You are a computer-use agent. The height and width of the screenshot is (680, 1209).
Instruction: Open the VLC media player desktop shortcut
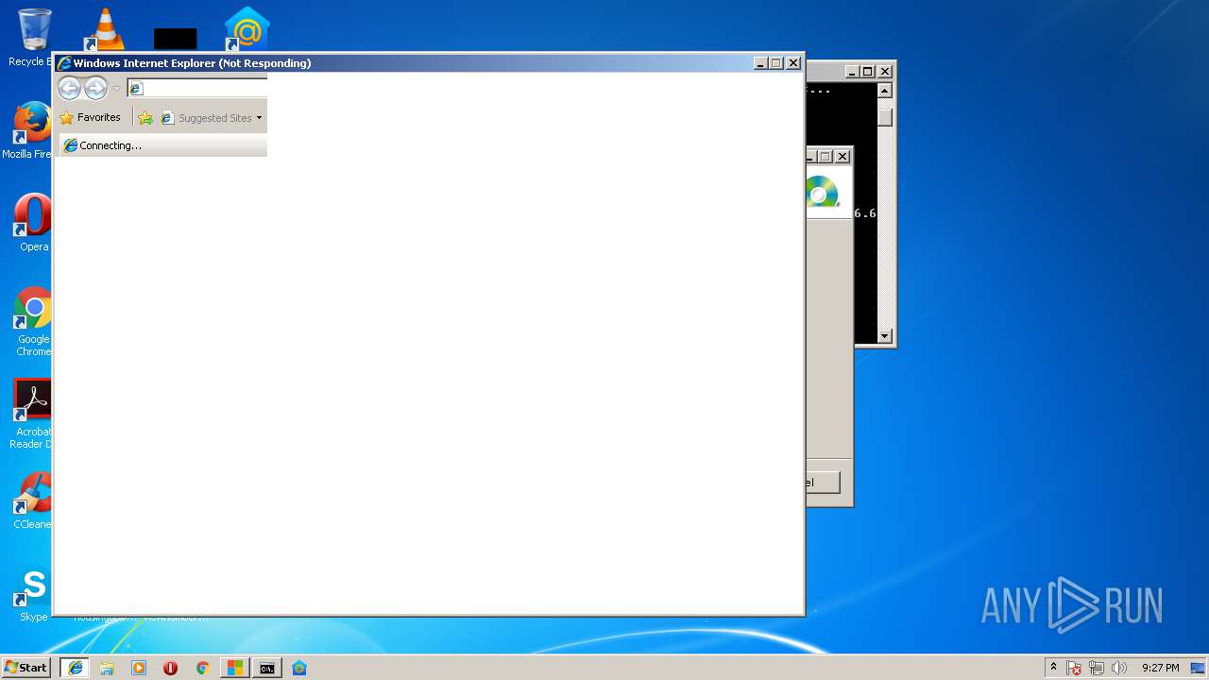pyautogui.click(x=105, y=30)
